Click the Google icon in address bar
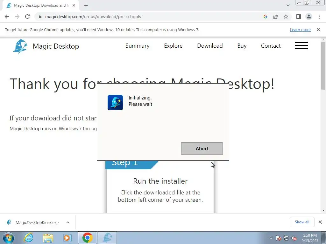This screenshot has height=244, width=326. pos(265,17)
